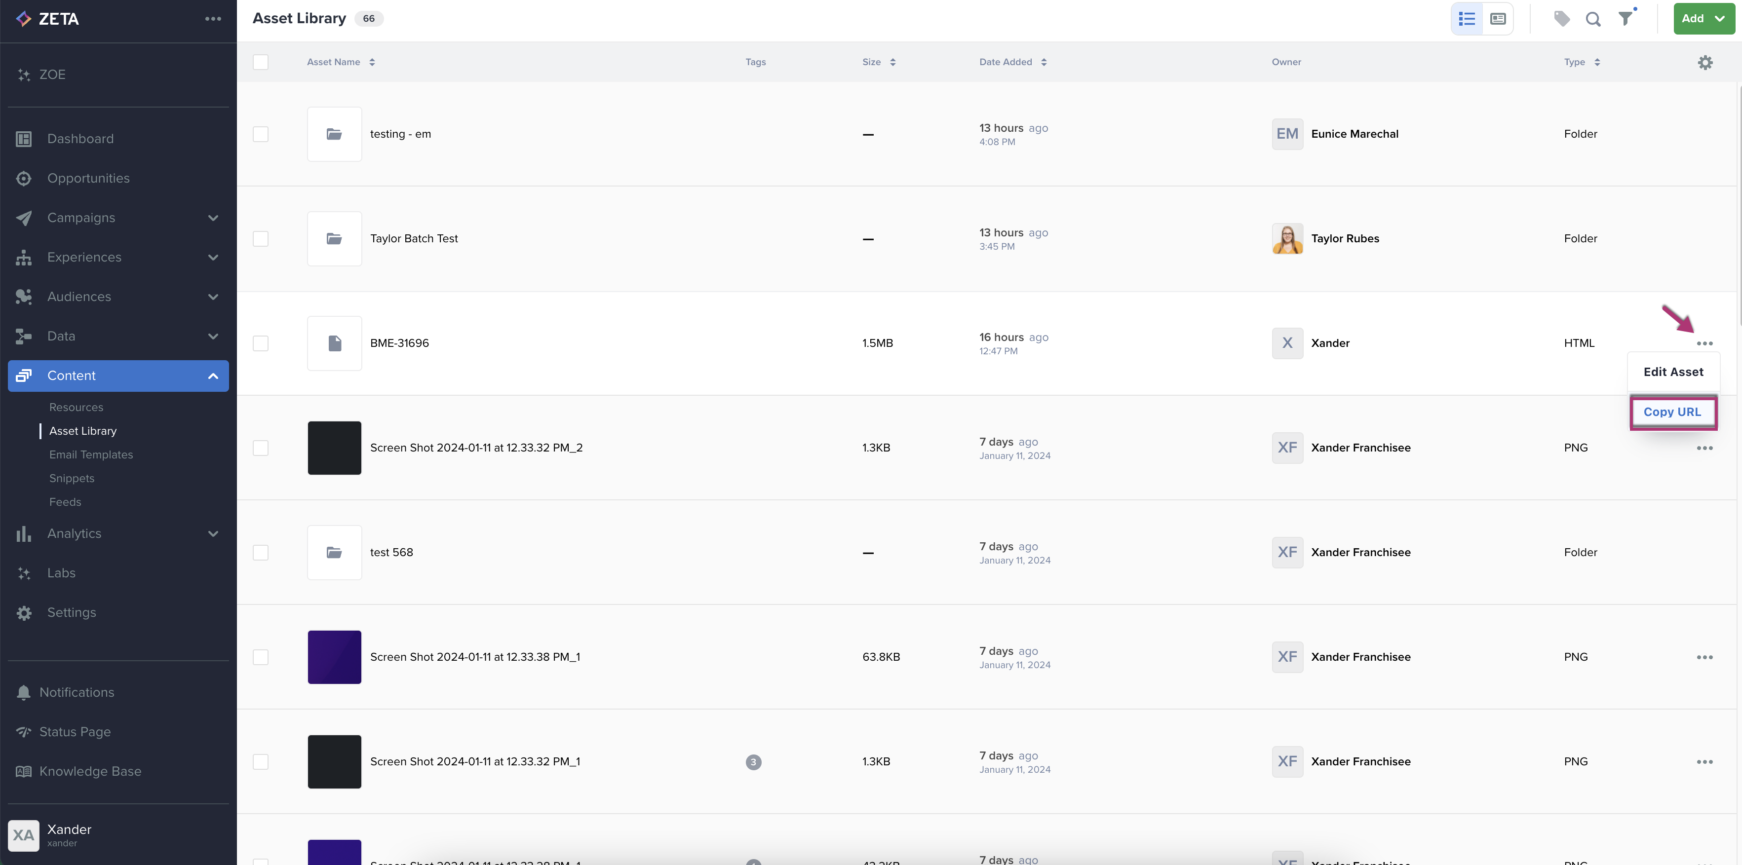This screenshot has width=1742, height=865.
Task: Select all assets with the header checkbox
Action: [x=260, y=62]
